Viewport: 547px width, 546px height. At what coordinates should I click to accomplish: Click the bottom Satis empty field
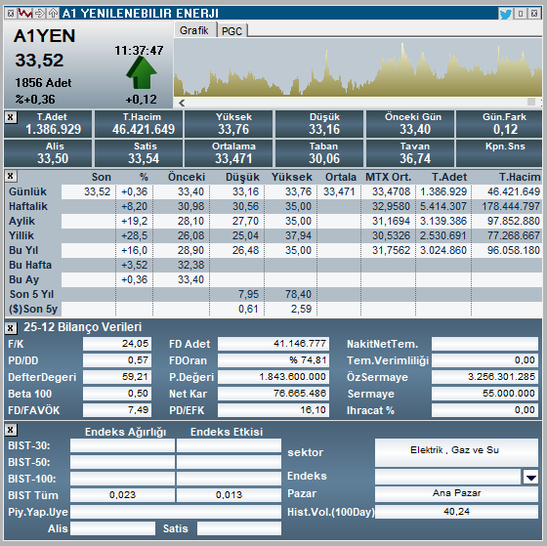[x=239, y=528]
